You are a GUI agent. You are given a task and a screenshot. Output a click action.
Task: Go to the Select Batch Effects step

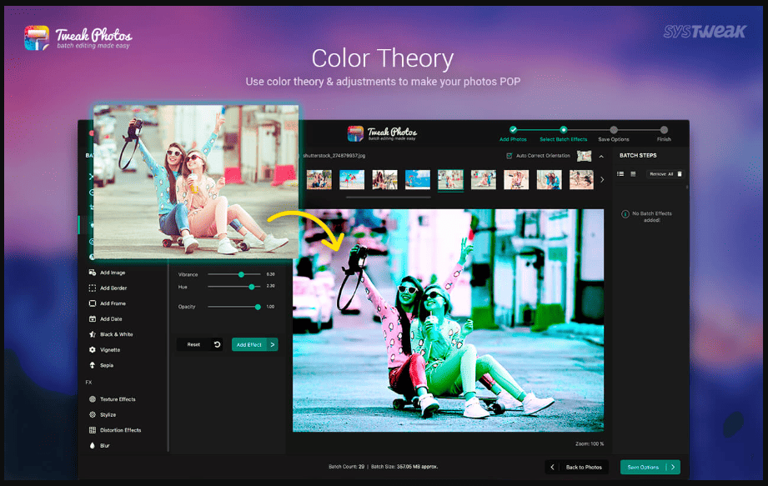(x=563, y=134)
